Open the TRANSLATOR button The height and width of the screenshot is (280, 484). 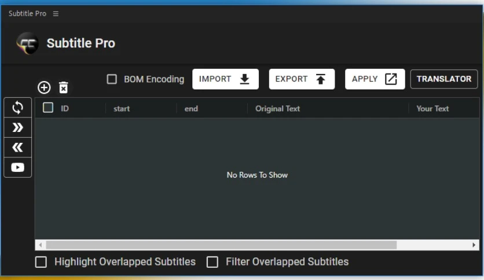tap(444, 79)
